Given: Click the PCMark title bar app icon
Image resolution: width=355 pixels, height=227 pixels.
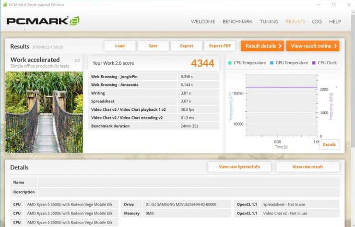Looking at the screenshot, I should 5,4.
